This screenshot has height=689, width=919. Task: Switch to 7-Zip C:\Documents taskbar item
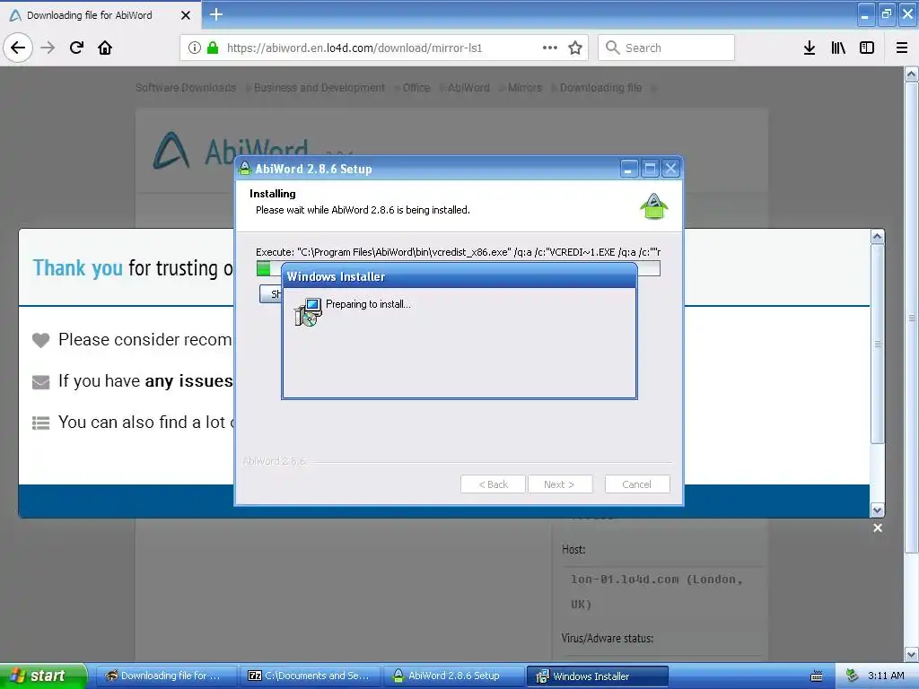pos(311,676)
